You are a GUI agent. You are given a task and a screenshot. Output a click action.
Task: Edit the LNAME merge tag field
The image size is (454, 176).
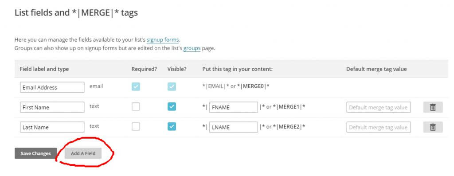[x=233, y=127]
